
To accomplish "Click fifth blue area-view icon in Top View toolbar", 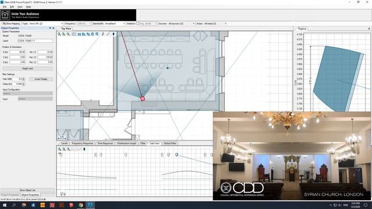I will tap(97, 34).
